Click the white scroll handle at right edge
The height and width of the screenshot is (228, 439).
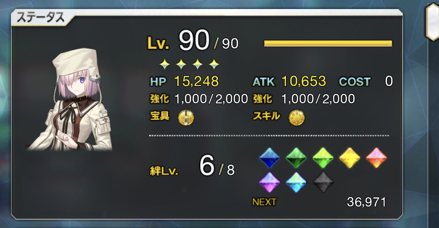click(x=432, y=22)
